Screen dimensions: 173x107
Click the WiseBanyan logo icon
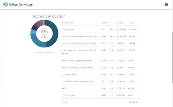[x=6, y=4]
